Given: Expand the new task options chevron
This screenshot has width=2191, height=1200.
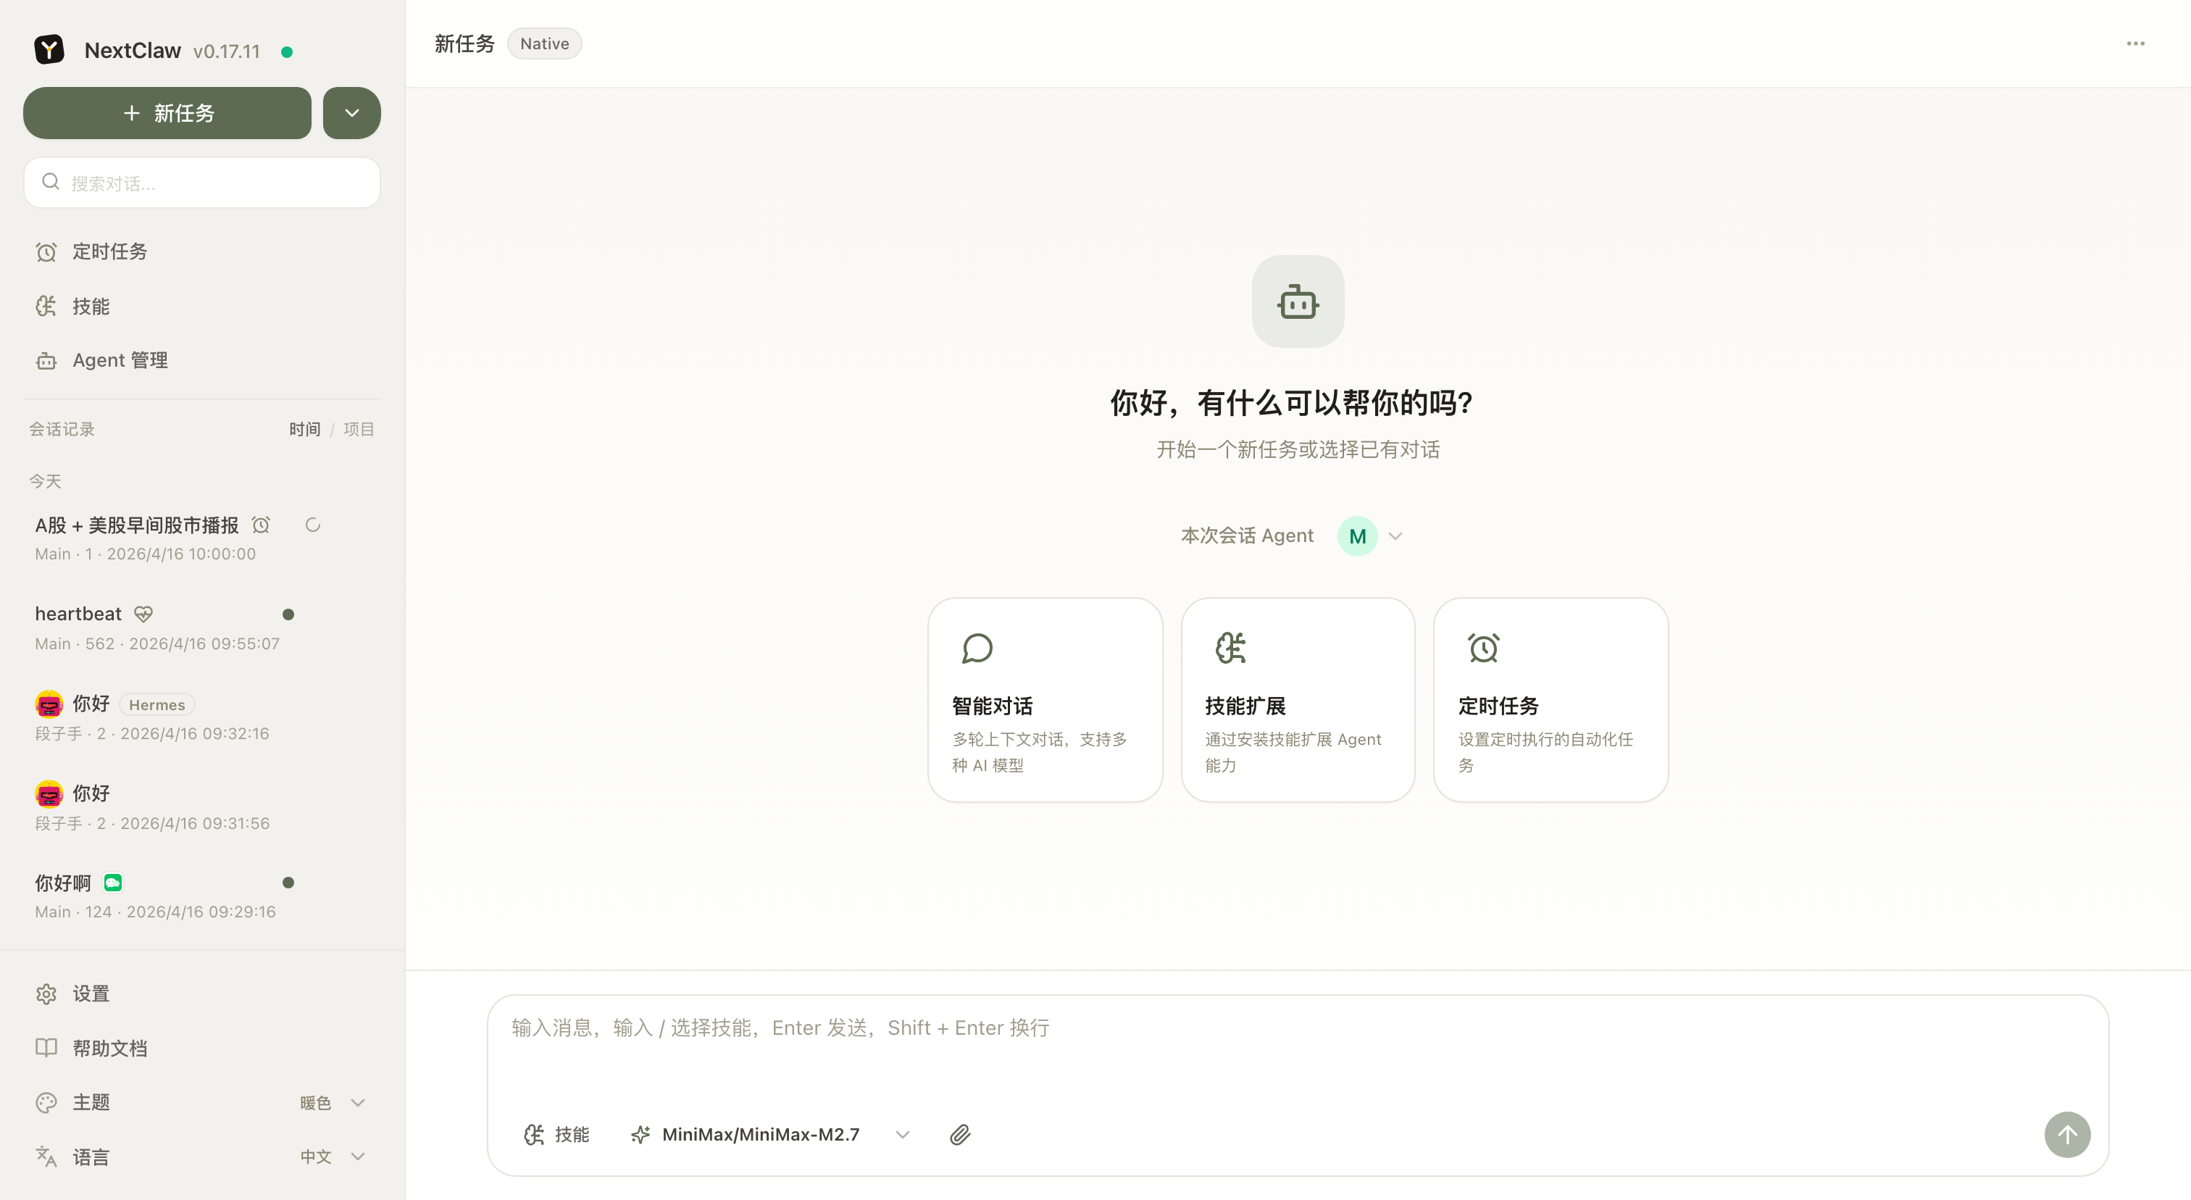Looking at the screenshot, I should click(351, 112).
